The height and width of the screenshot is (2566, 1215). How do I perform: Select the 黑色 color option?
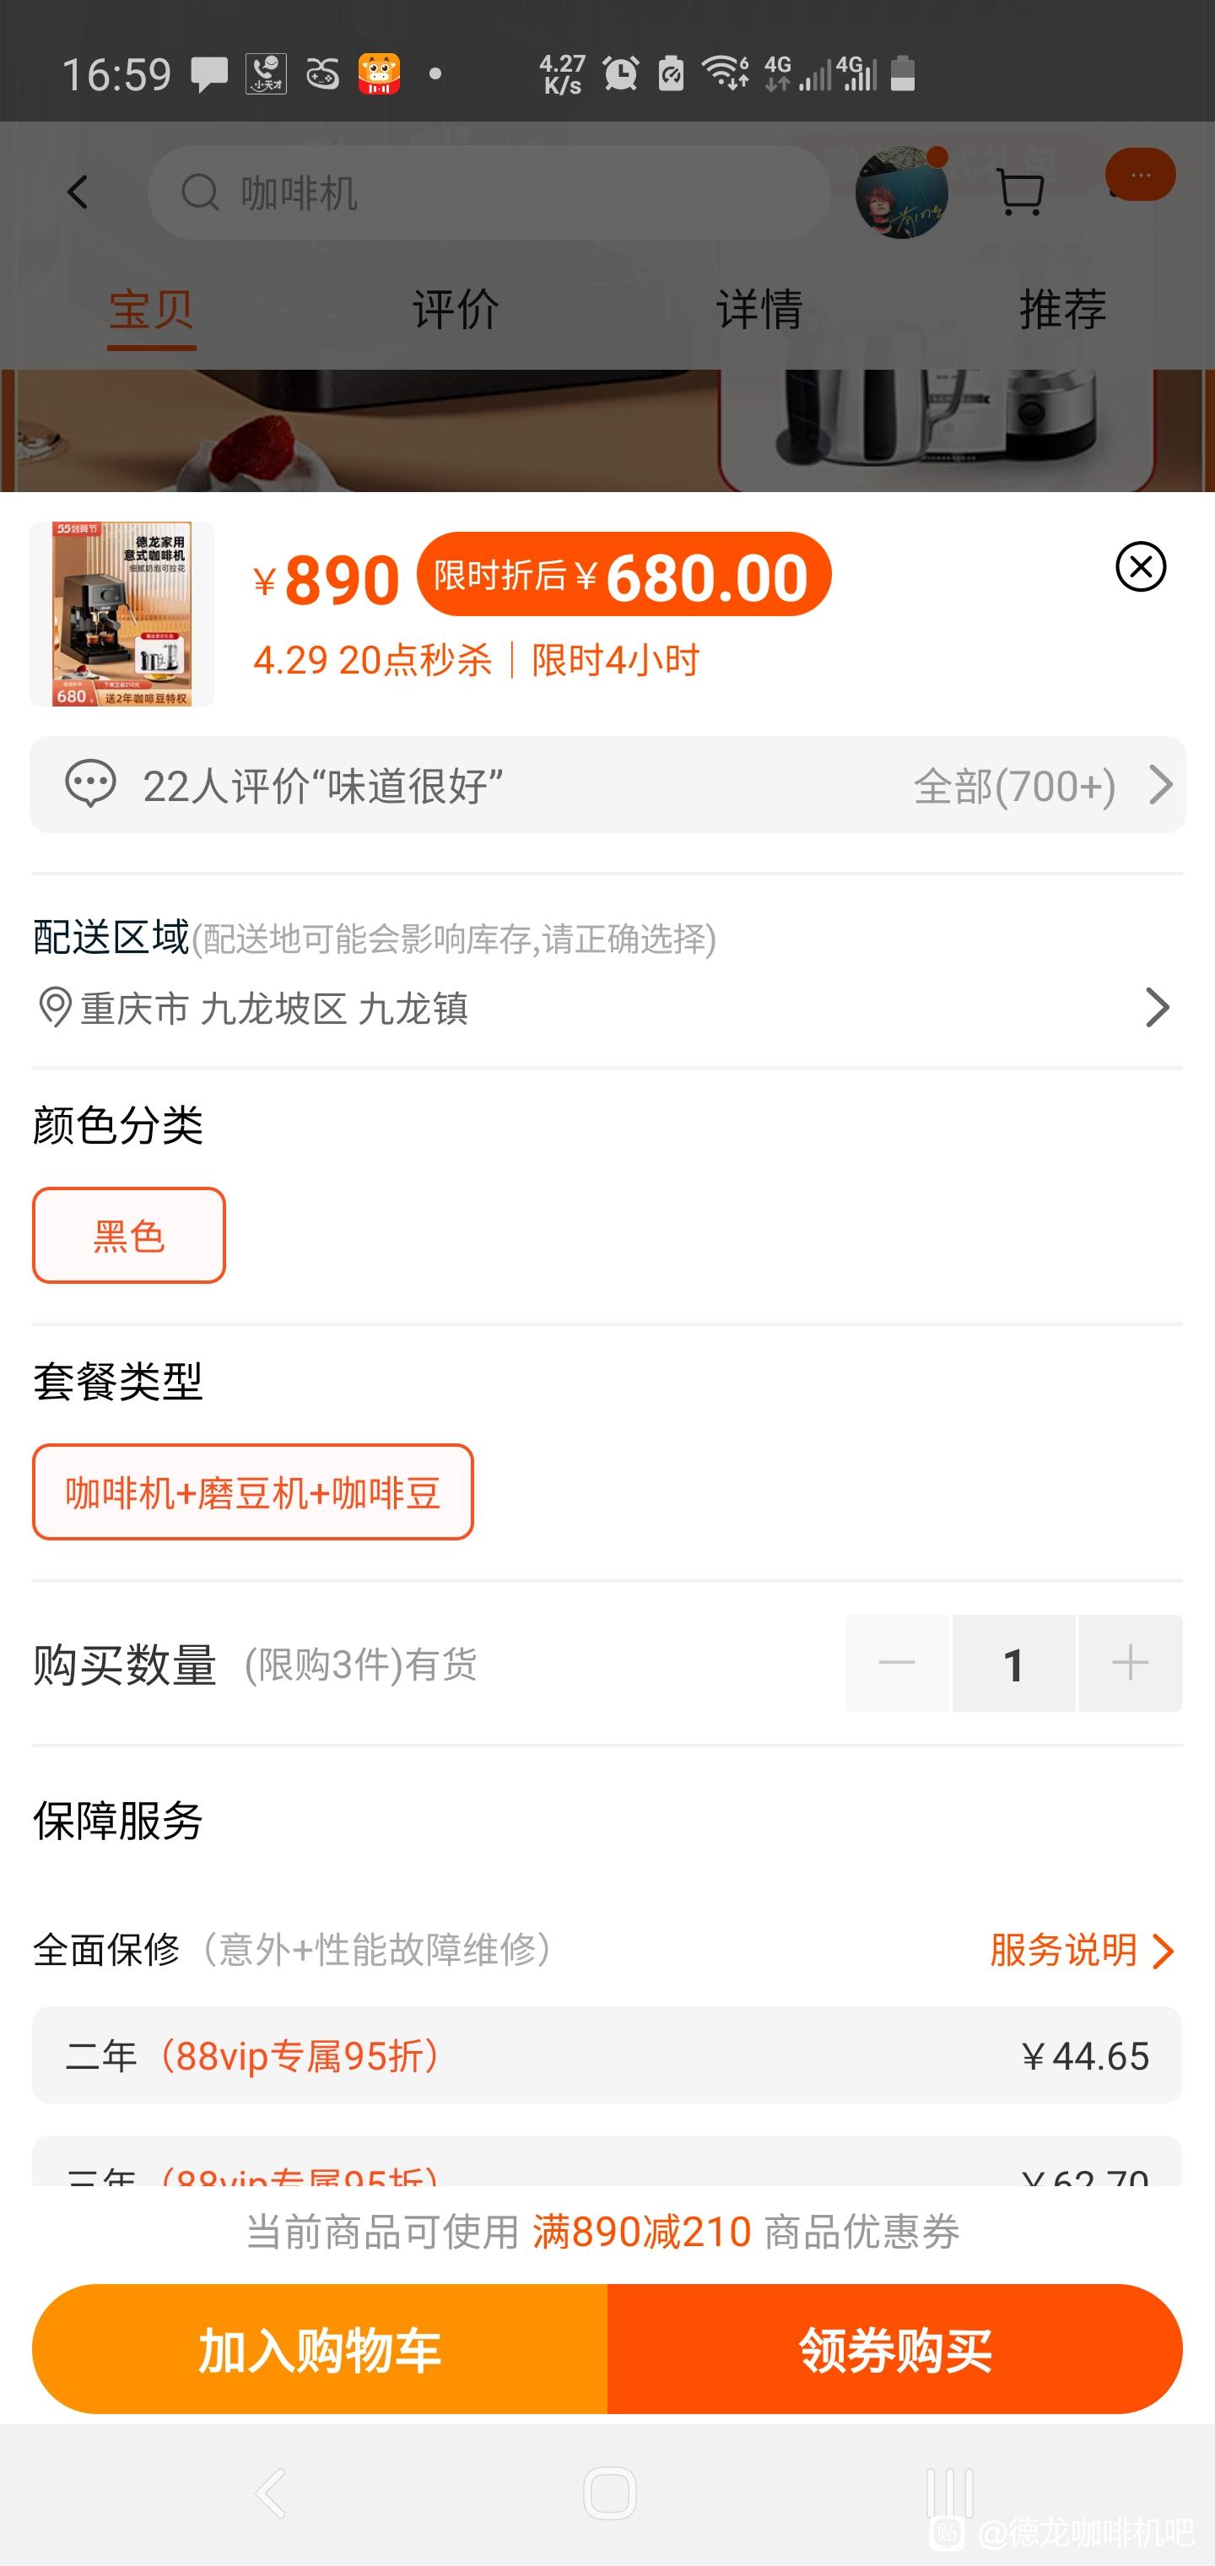[128, 1235]
